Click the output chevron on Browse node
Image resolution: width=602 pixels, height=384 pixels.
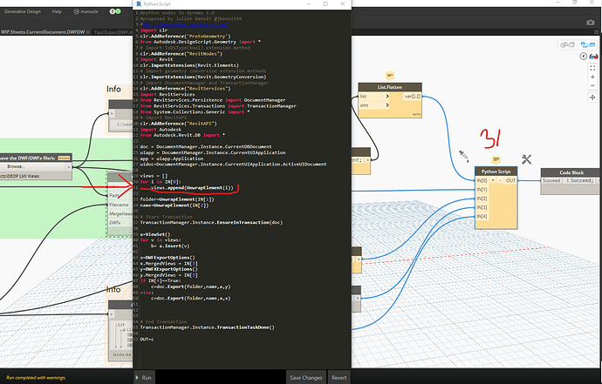coord(69,167)
